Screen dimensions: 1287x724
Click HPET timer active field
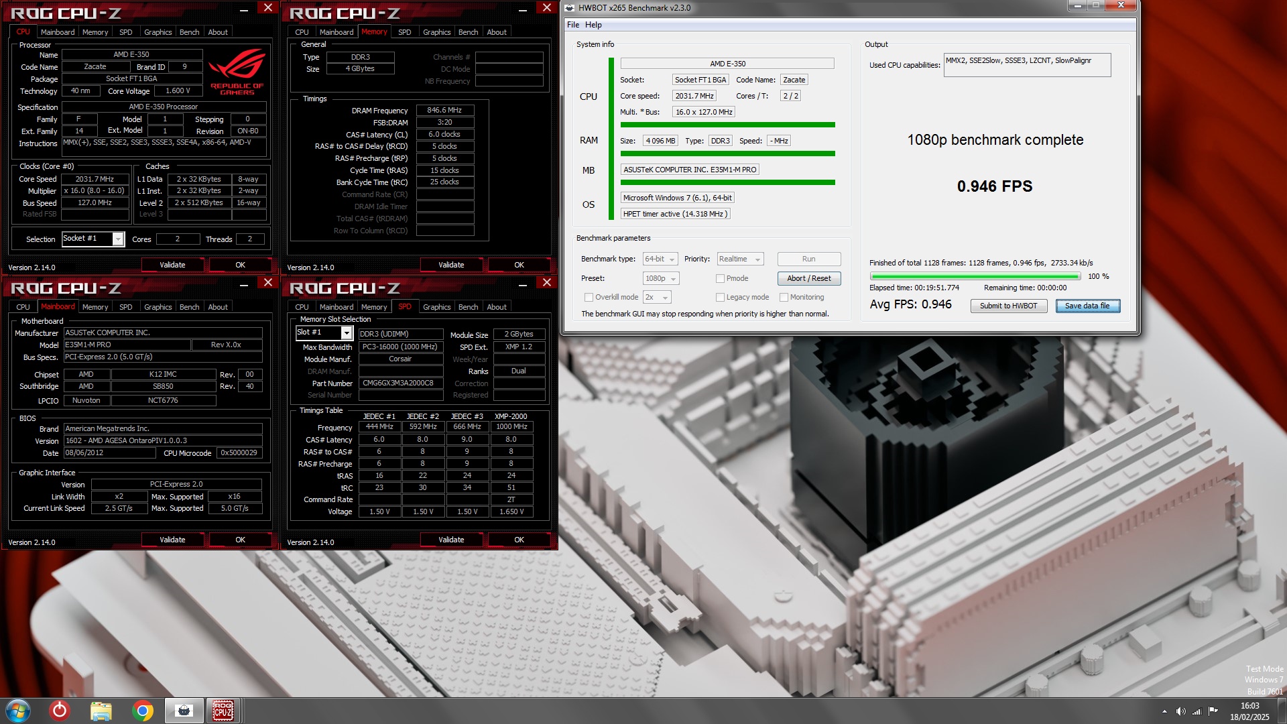pos(675,214)
